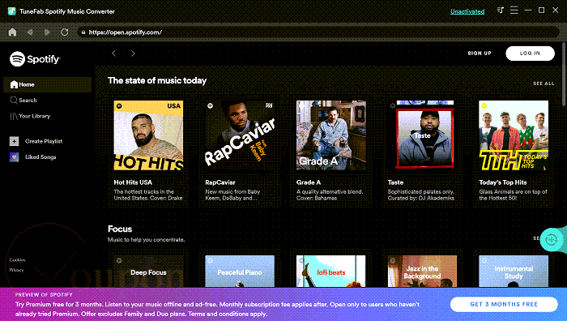See all state of music today

tap(544, 83)
